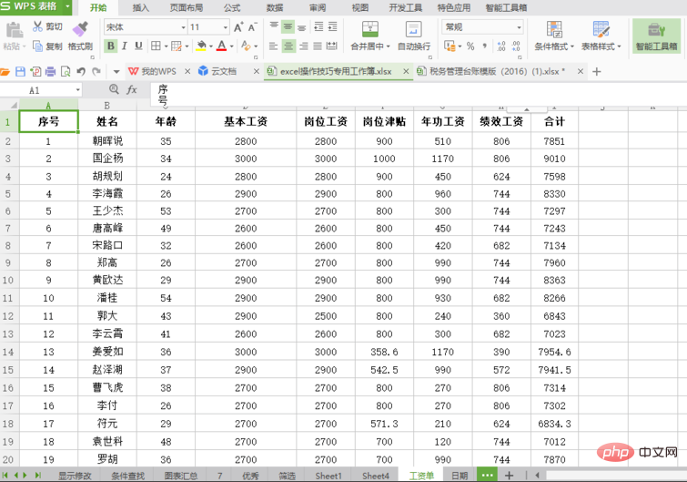Click the print icon in quick toolbar
This screenshot has width=687, height=482.
point(50,71)
